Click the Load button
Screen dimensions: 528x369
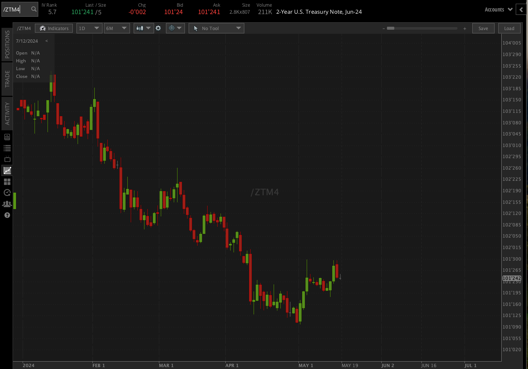pos(509,28)
